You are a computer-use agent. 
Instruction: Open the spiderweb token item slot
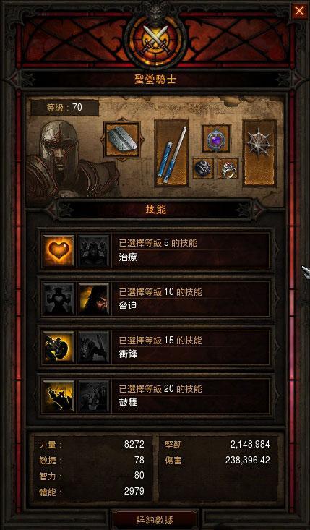(259, 153)
